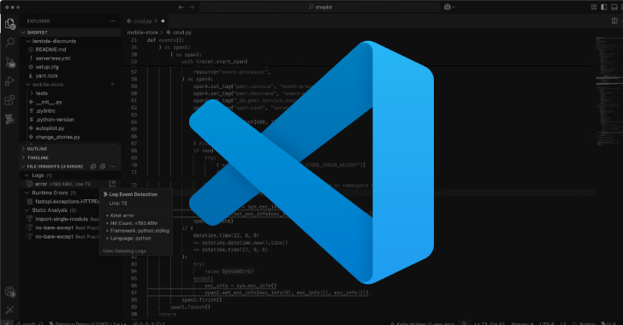Click the split editor icon
Screen dimensions: 623x325
(614, 21)
